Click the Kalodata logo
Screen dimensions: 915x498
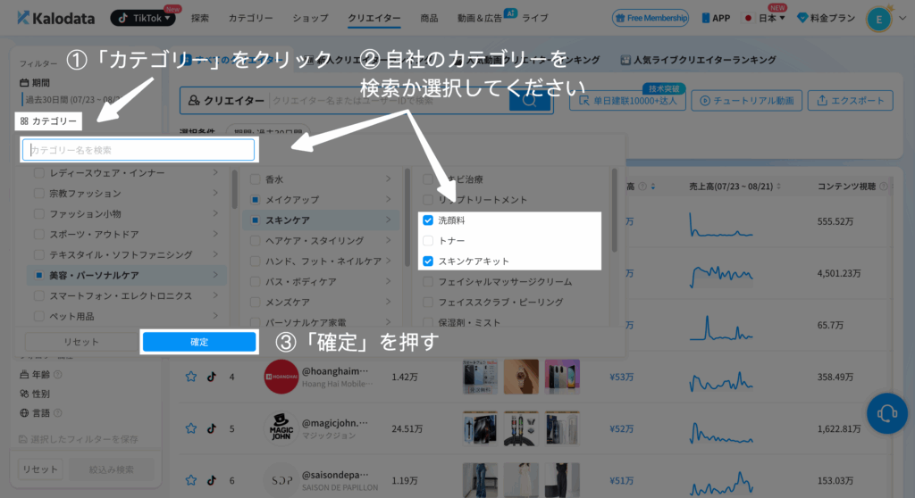click(x=56, y=18)
